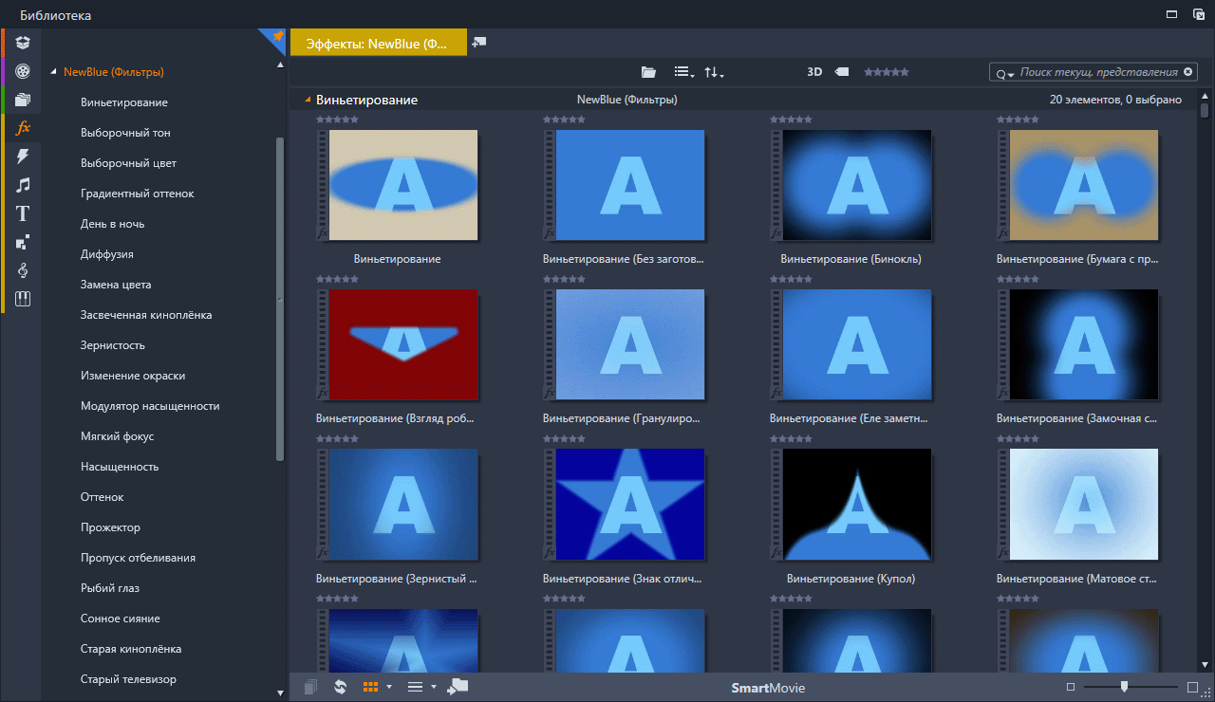Select the fx Effects category icon
The height and width of the screenshot is (702, 1215).
point(24,128)
